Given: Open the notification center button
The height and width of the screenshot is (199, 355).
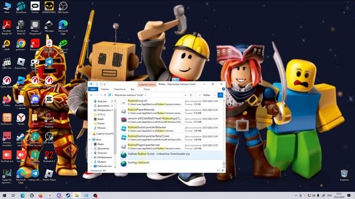Looking at the screenshot, I should pyautogui.click(x=349, y=195).
